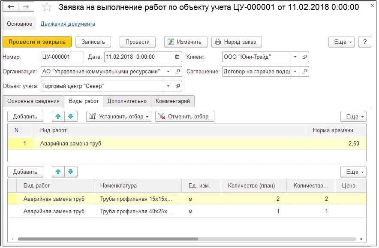
Task: Open the calendar picker for Дата field
Action: coord(177,57)
